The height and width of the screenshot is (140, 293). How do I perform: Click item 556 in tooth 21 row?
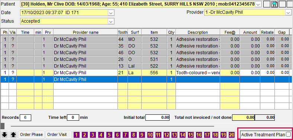[x=154, y=73]
